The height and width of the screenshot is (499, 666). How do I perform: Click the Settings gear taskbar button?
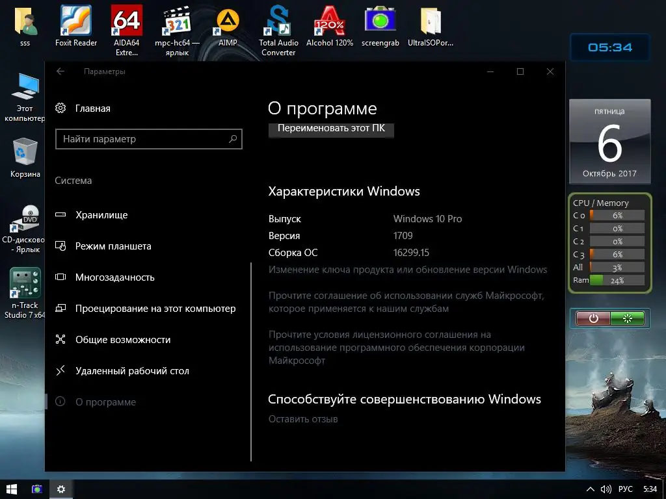[x=61, y=489]
